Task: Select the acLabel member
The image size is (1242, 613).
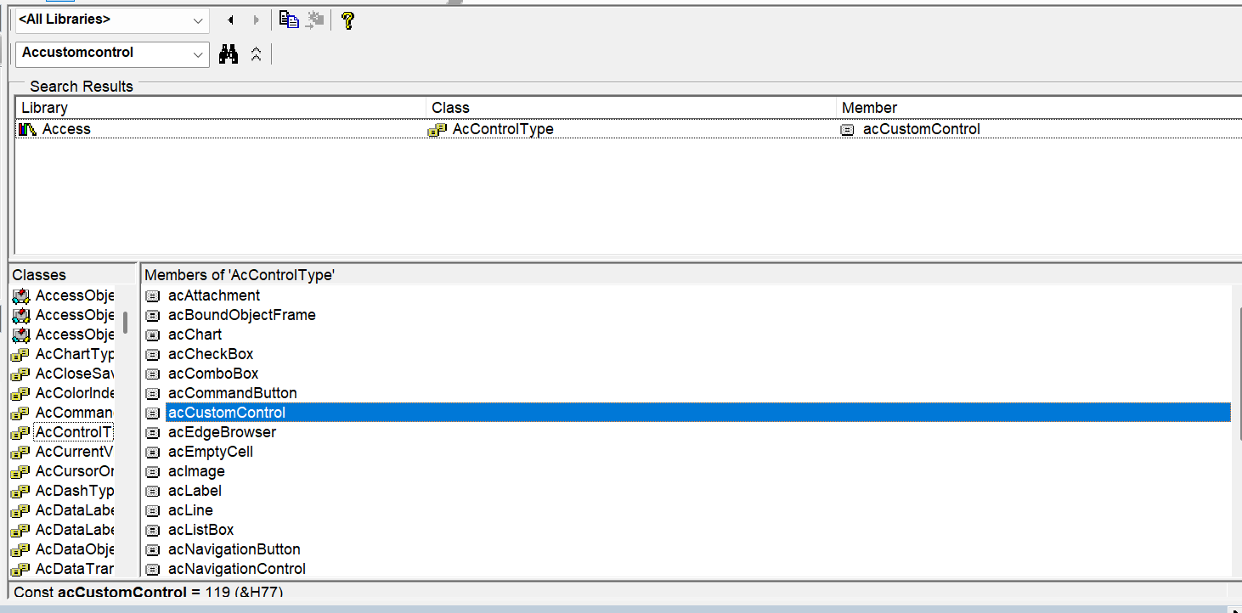Action: [x=195, y=491]
